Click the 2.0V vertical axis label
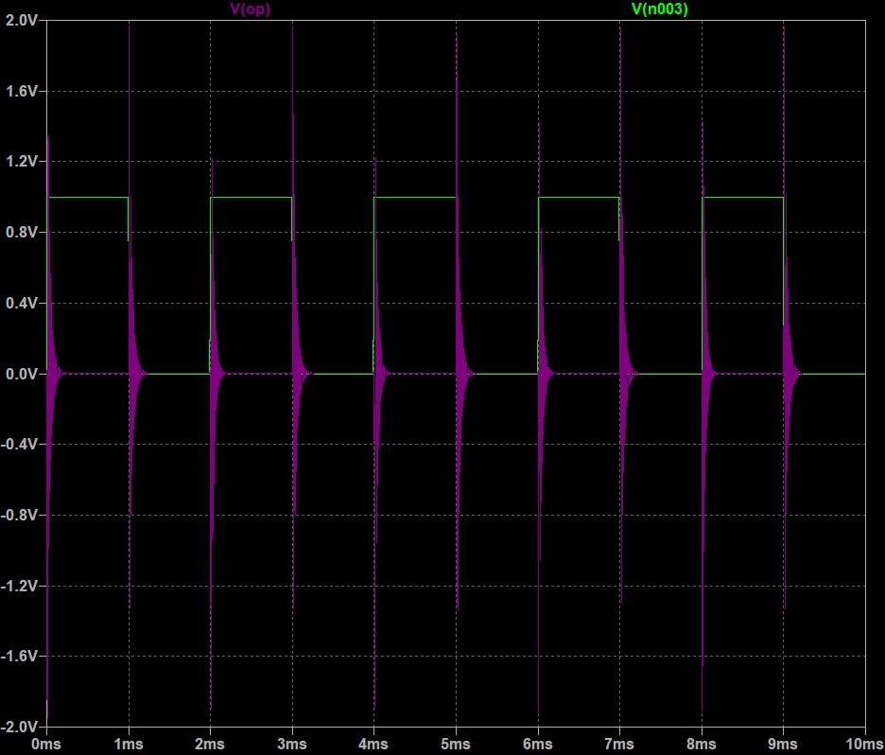This screenshot has width=885, height=755. (21, 21)
